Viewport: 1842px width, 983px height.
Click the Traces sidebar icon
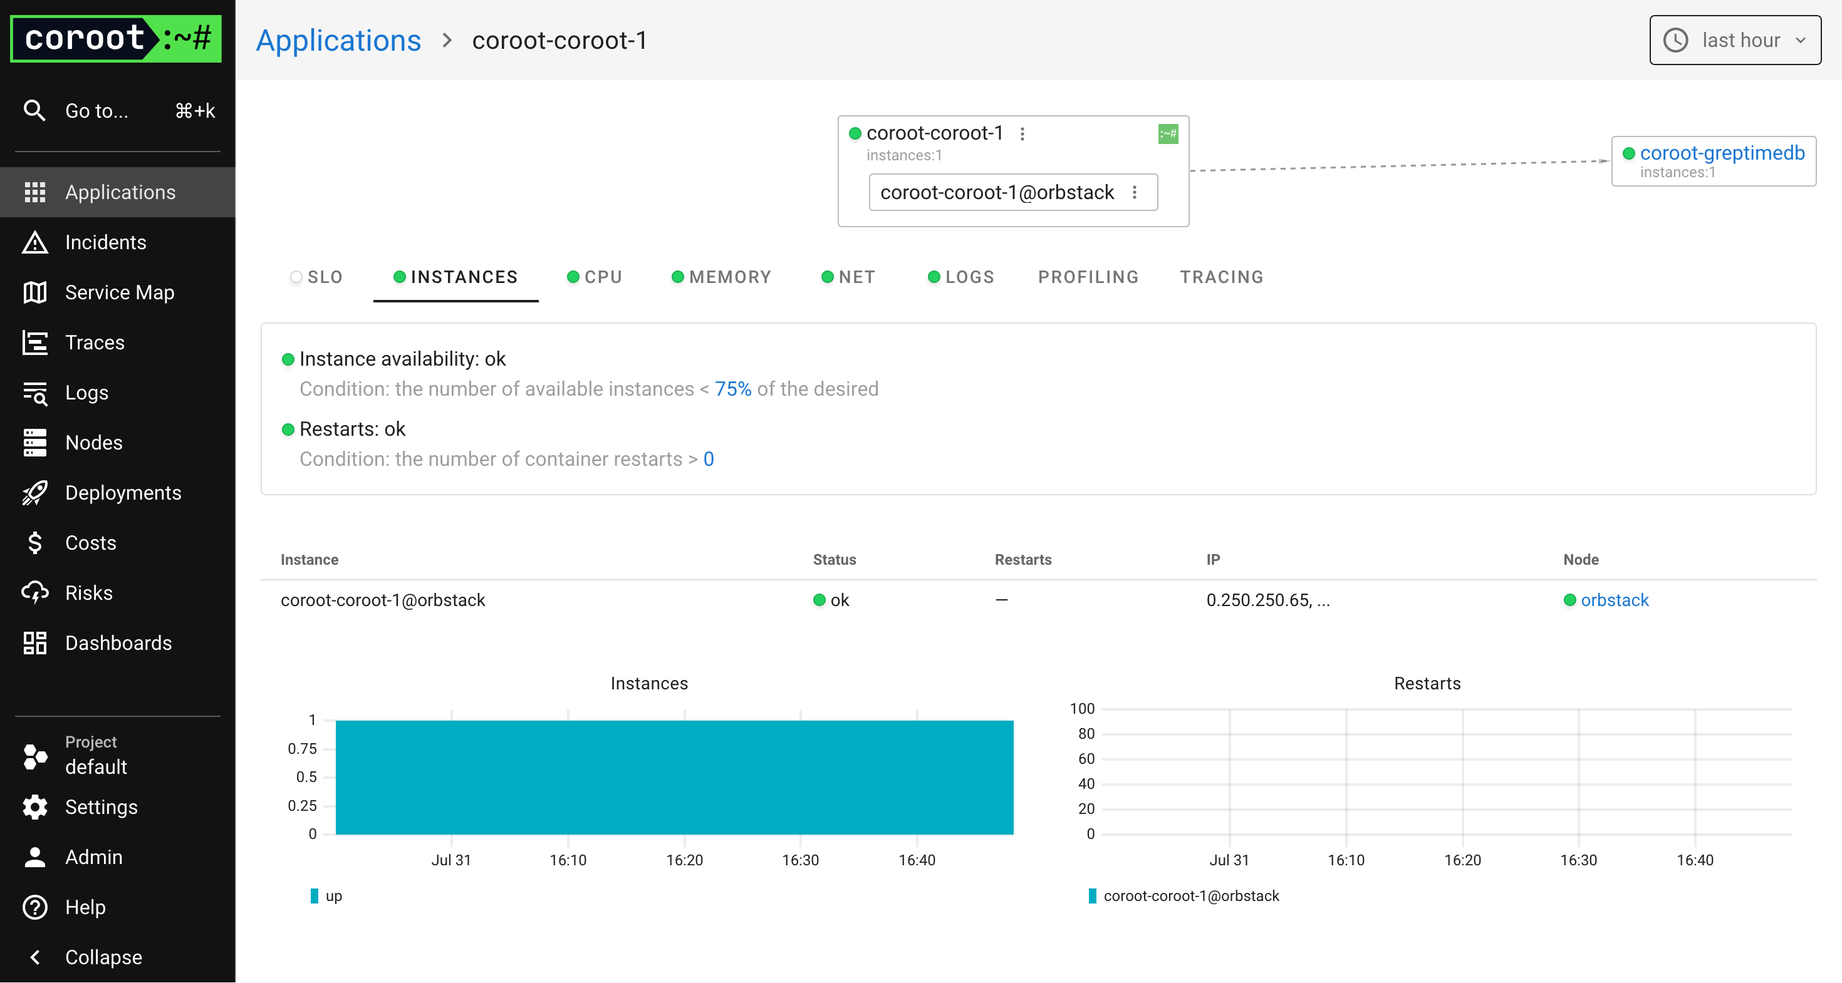tap(34, 343)
